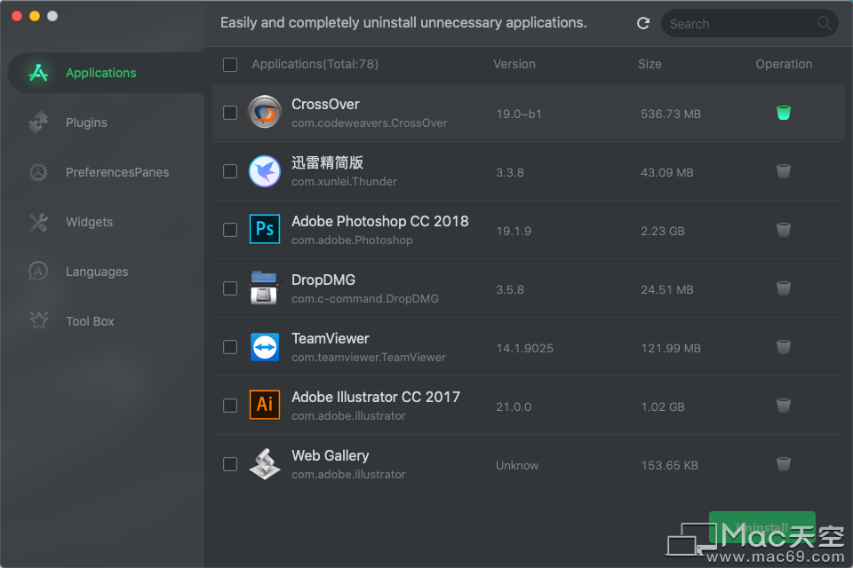Check the CrossOver checkbox
Screen dimensions: 853x568
point(230,113)
